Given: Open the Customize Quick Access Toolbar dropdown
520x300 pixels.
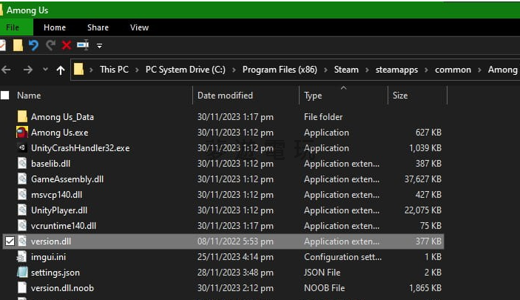Looking at the screenshot, I should coord(99,46).
